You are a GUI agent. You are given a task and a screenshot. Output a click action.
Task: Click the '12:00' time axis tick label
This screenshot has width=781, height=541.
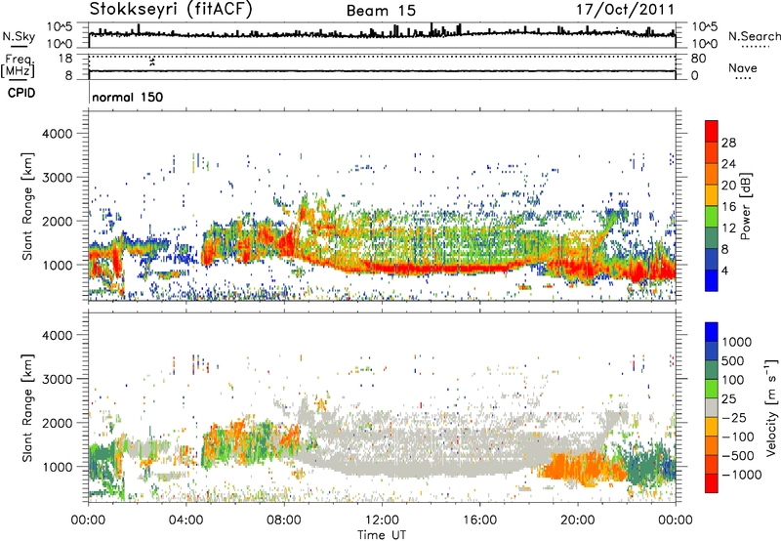click(x=382, y=520)
